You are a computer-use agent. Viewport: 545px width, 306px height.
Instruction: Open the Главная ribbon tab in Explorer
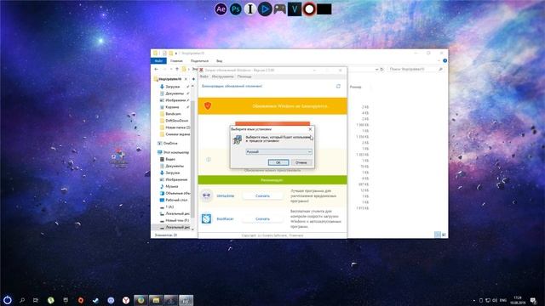click(176, 61)
